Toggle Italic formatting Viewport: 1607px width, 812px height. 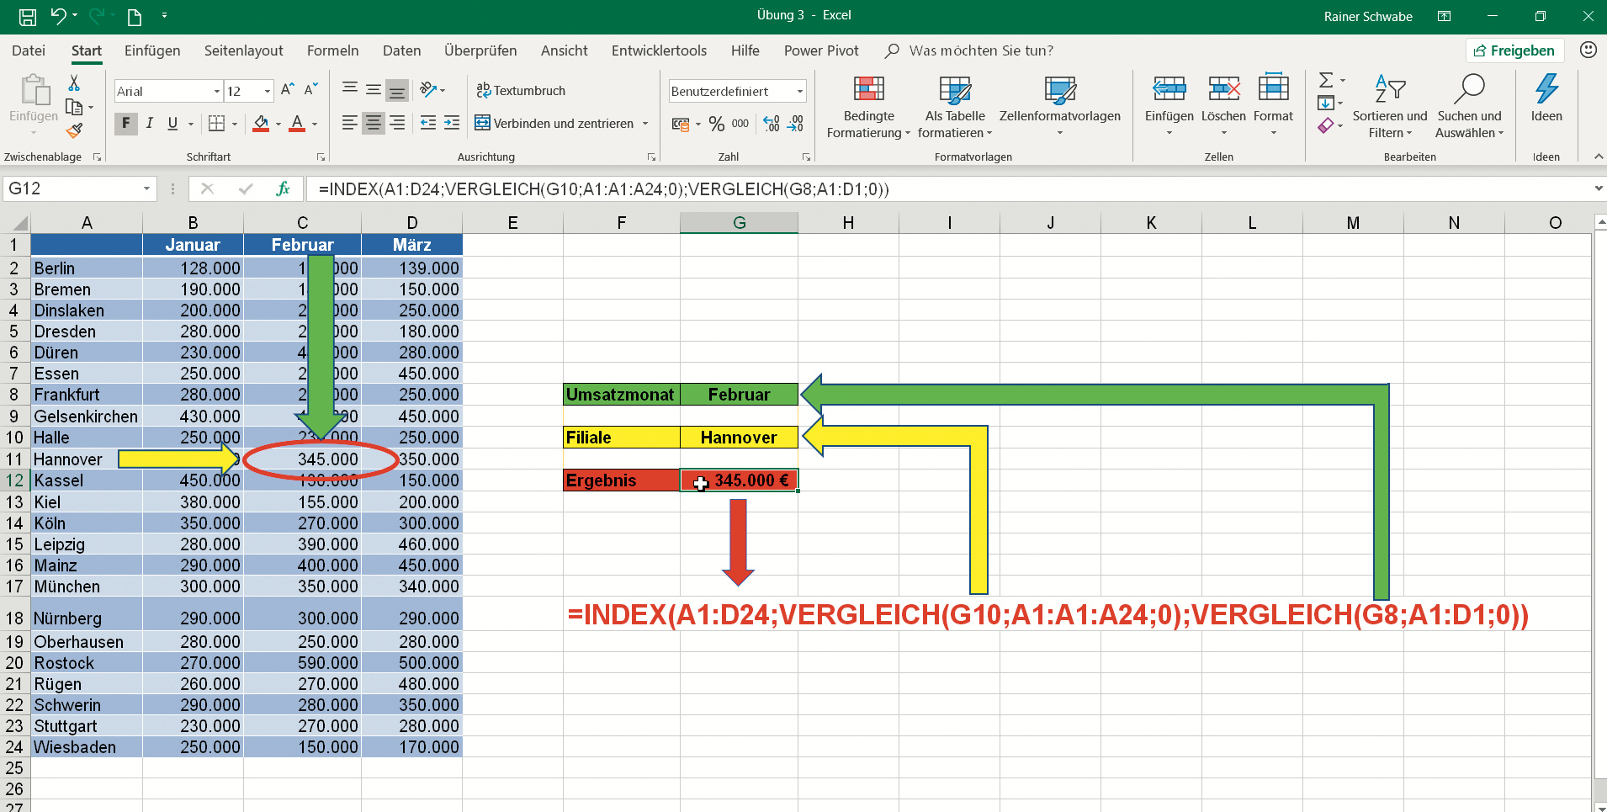[x=150, y=124]
